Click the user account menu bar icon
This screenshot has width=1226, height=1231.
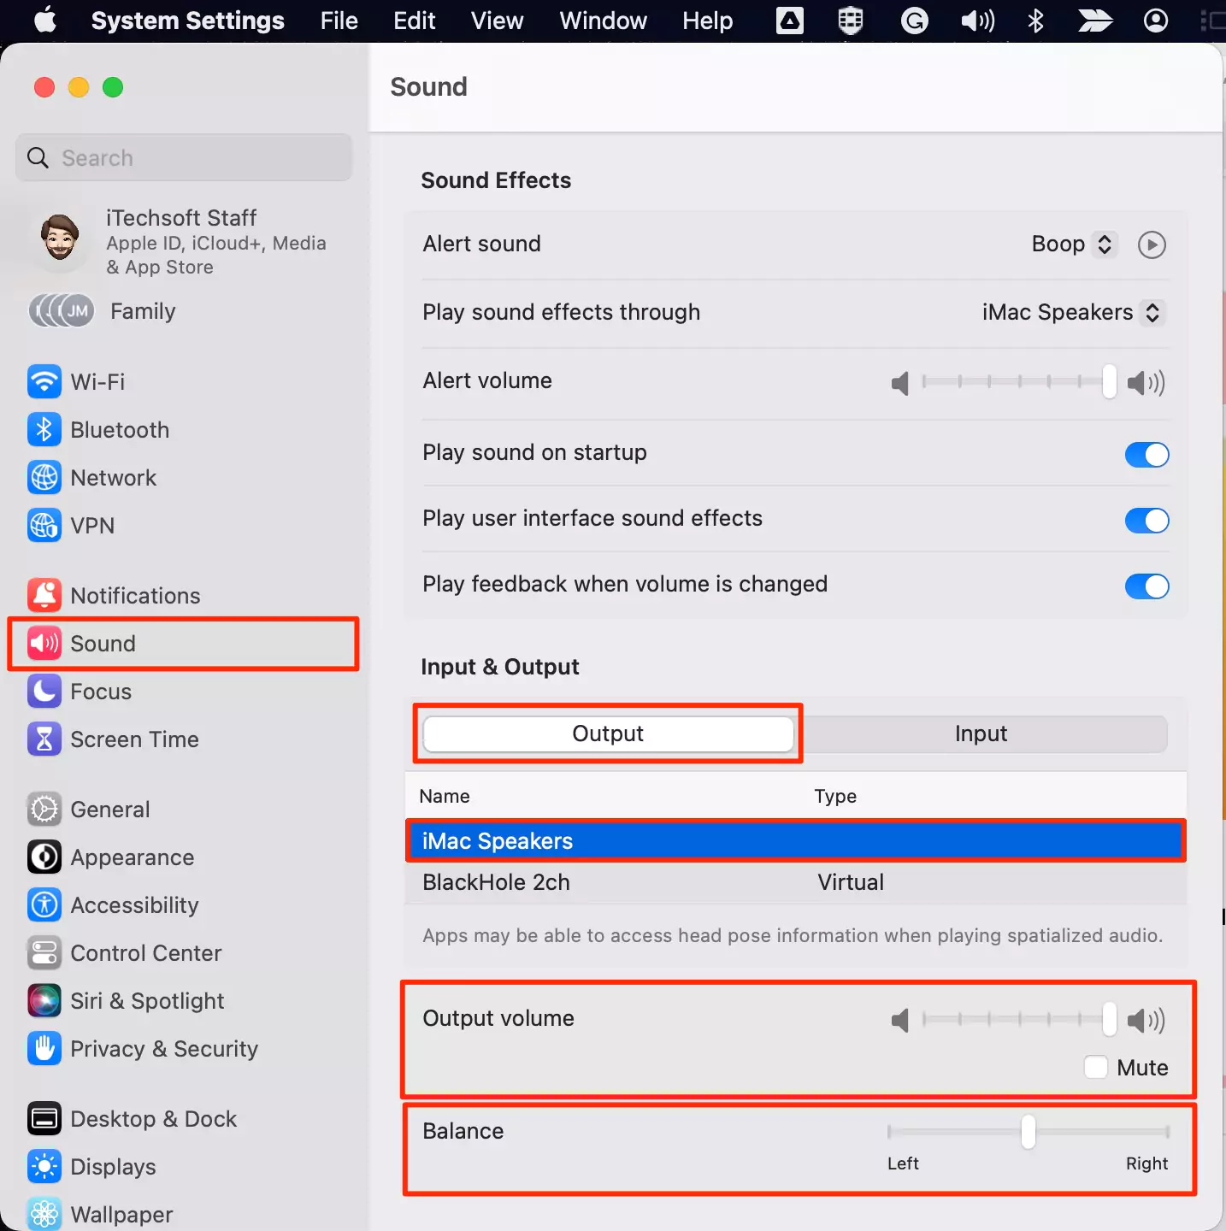click(1155, 20)
